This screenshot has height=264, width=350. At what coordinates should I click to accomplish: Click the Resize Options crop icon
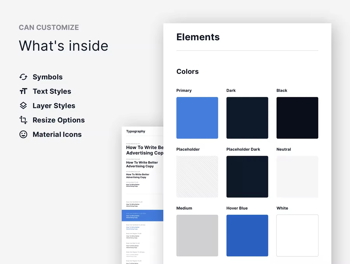coord(23,120)
